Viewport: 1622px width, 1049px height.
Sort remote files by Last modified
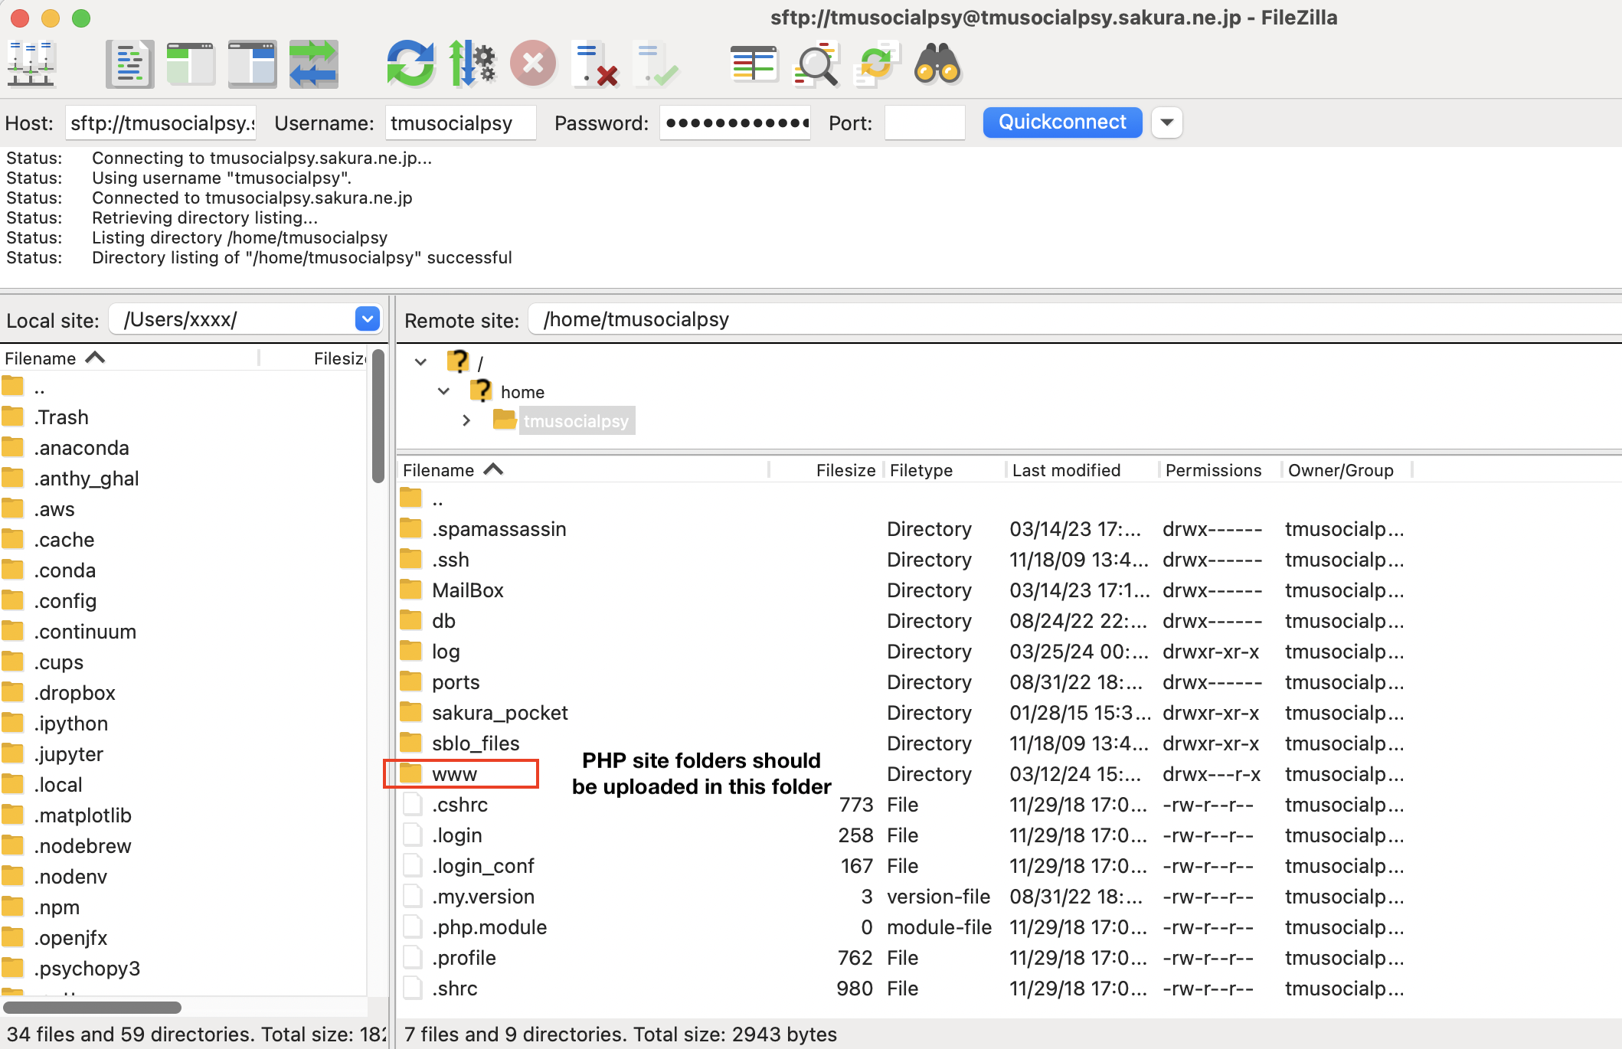1066,470
